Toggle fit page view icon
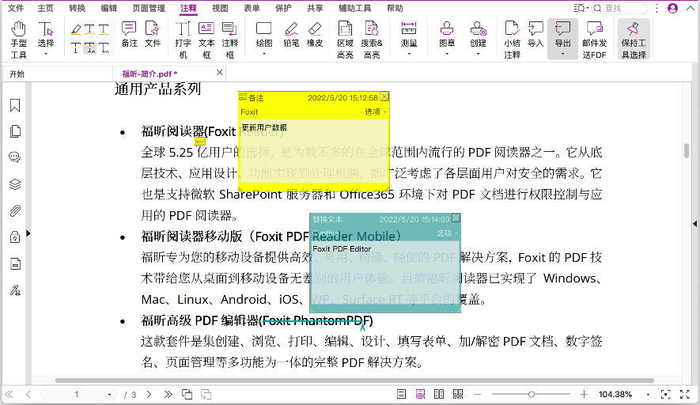 [x=666, y=394]
